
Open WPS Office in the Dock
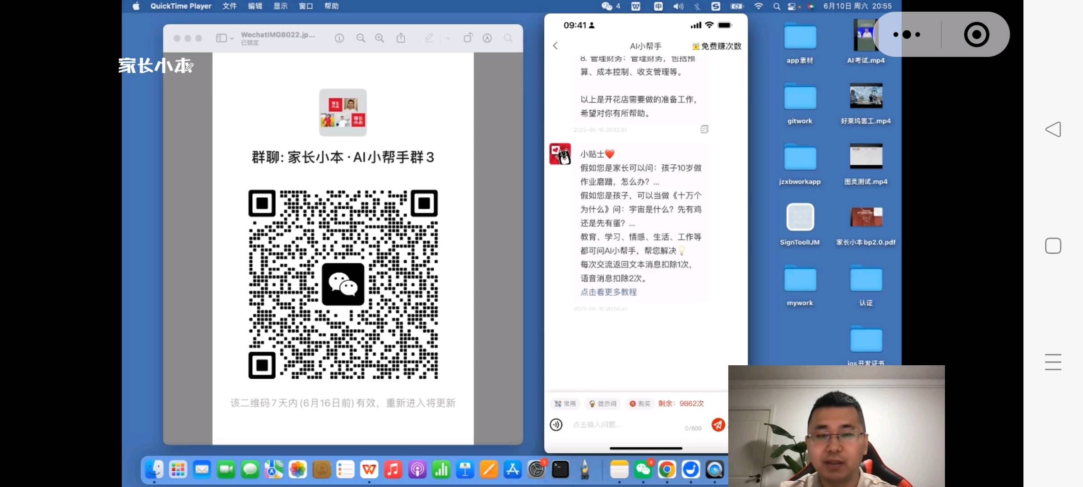click(x=369, y=470)
